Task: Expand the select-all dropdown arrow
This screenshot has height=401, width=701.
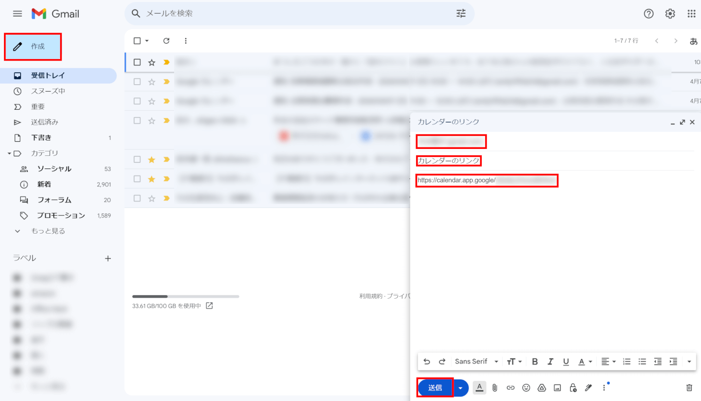Action: [x=147, y=41]
